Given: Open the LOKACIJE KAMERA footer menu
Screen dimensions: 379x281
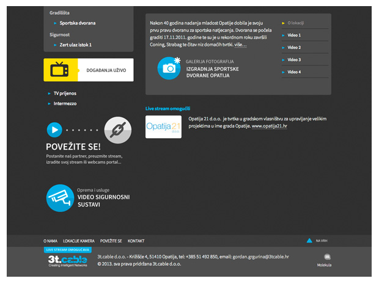Looking at the screenshot, I should coord(78,241).
